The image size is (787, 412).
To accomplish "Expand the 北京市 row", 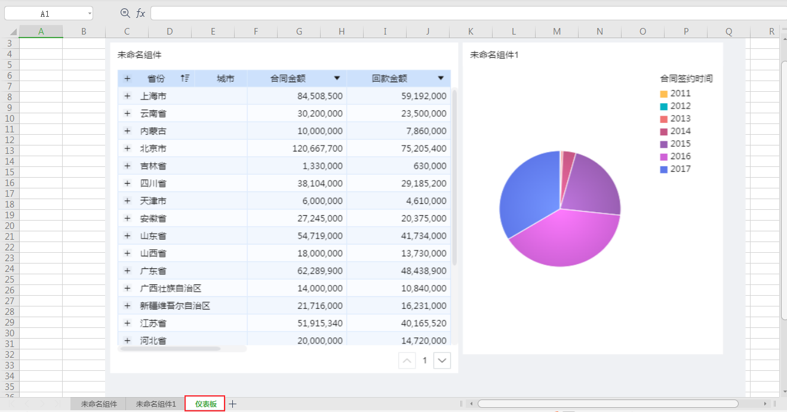I will 127,148.
